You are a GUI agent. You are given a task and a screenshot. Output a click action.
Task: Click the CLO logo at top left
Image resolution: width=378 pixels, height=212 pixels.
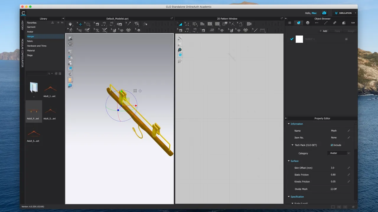coord(23,13)
